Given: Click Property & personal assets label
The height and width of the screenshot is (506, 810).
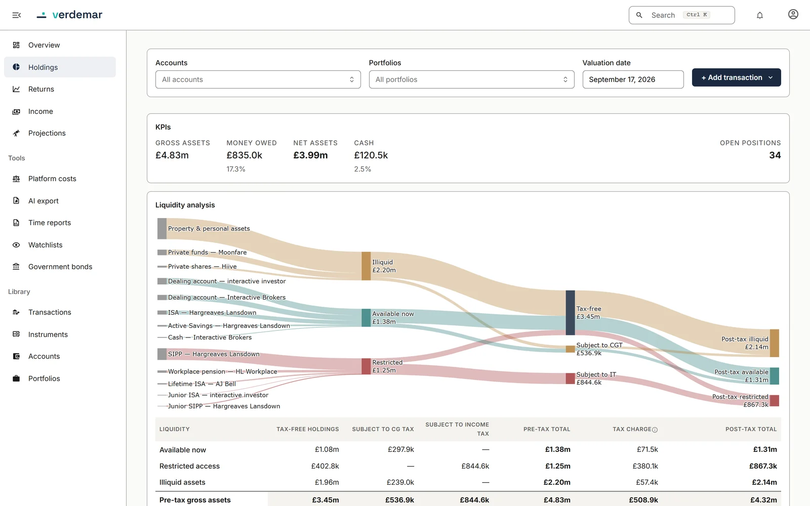Looking at the screenshot, I should coord(209,229).
